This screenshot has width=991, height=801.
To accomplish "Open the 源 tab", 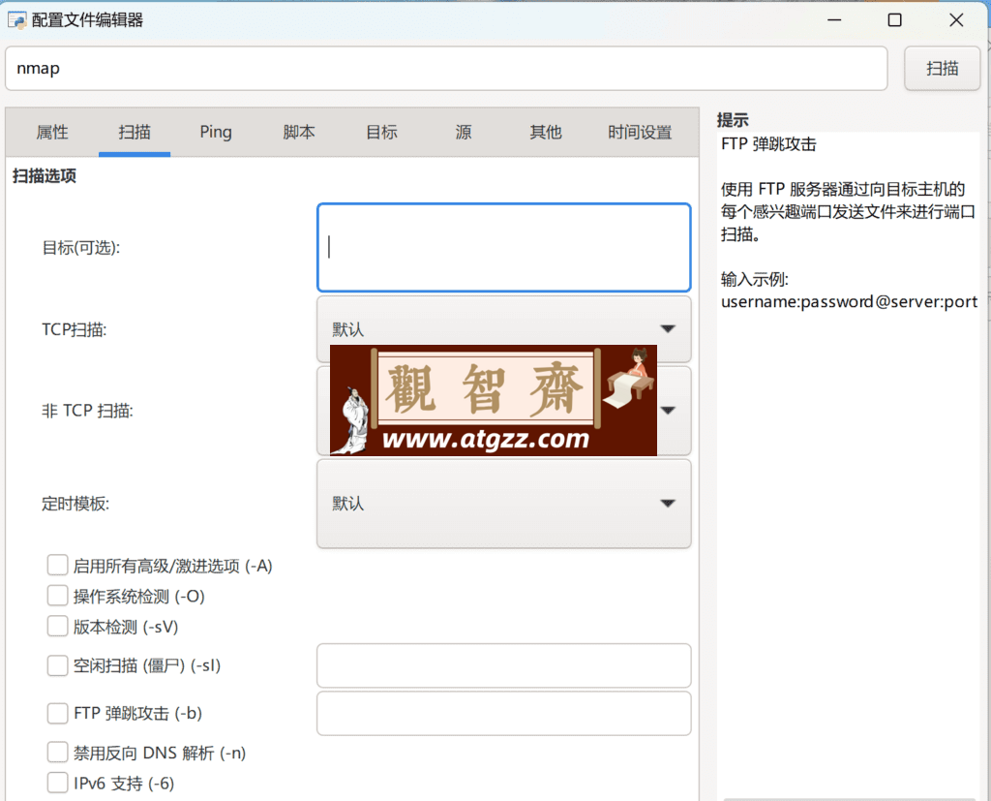I will 464,133.
